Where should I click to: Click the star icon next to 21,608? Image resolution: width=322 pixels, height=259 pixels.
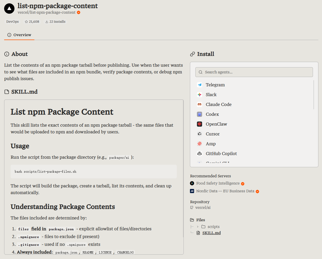click(26, 22)
